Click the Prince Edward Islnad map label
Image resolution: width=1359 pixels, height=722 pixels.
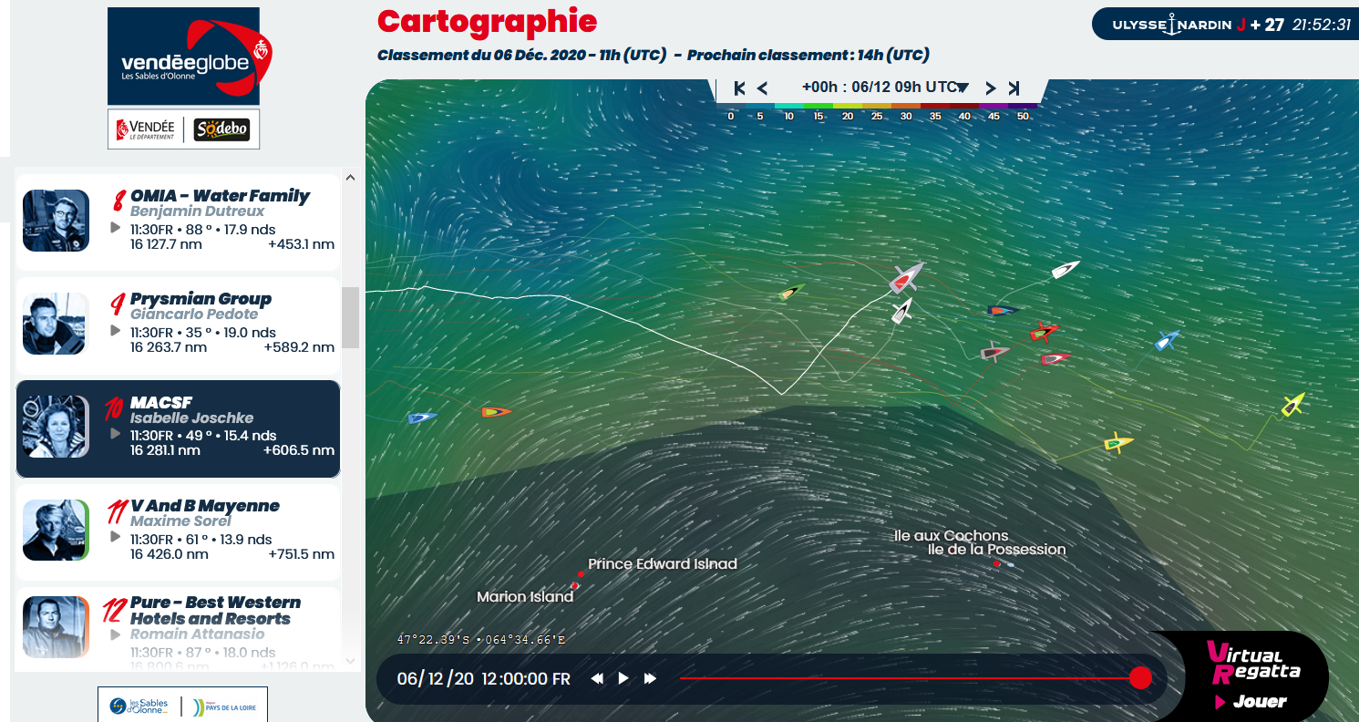[x=663, y=564]
